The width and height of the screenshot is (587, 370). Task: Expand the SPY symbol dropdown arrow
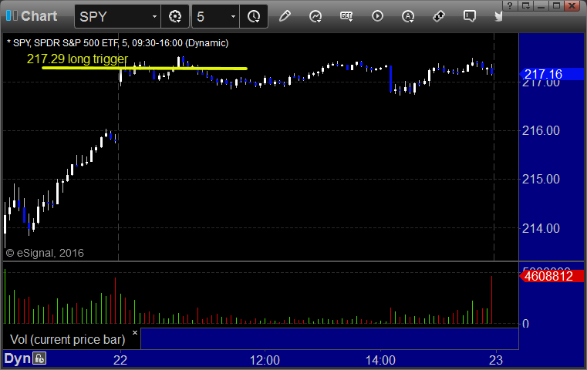tap(154, 16)
